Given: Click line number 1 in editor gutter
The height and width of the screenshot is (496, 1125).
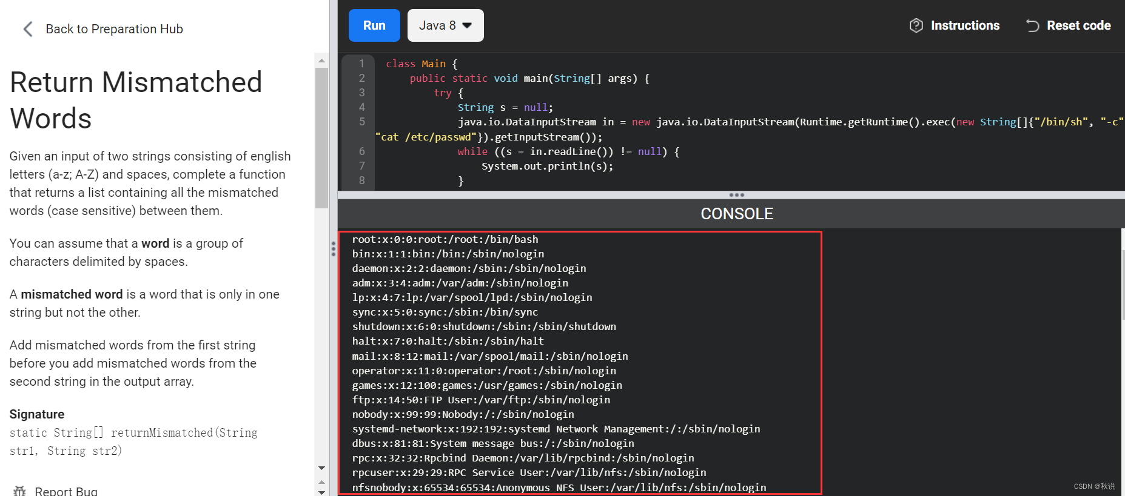Looking at the screenshot, I should click(362, 64).
